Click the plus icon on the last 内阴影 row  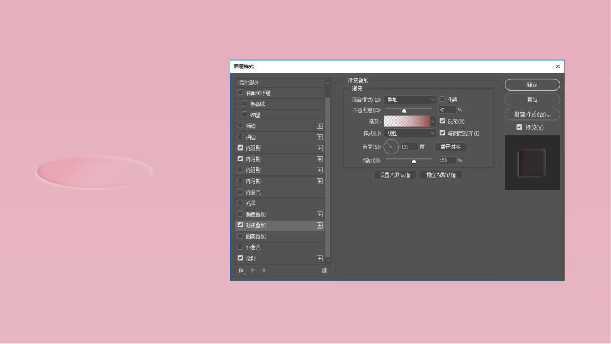[x=320, y=181]
